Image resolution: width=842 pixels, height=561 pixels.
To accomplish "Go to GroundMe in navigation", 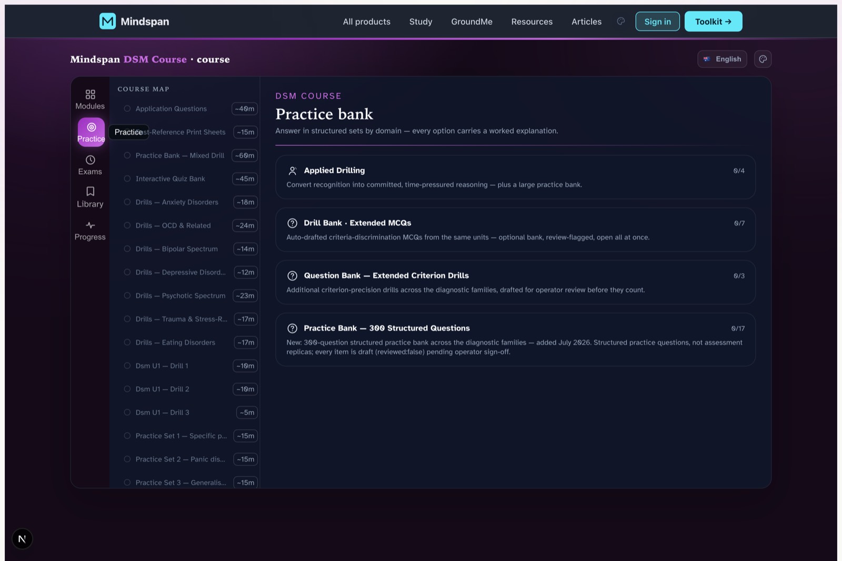I will [472, 22].
